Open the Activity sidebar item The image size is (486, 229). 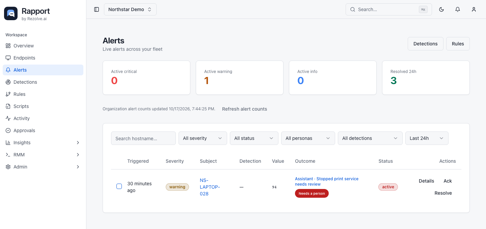[43, 118]
